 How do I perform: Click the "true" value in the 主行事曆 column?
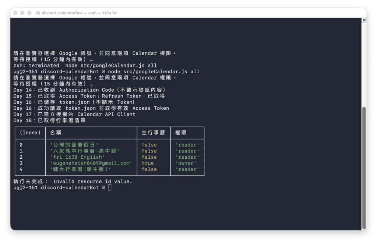point(148,163)
